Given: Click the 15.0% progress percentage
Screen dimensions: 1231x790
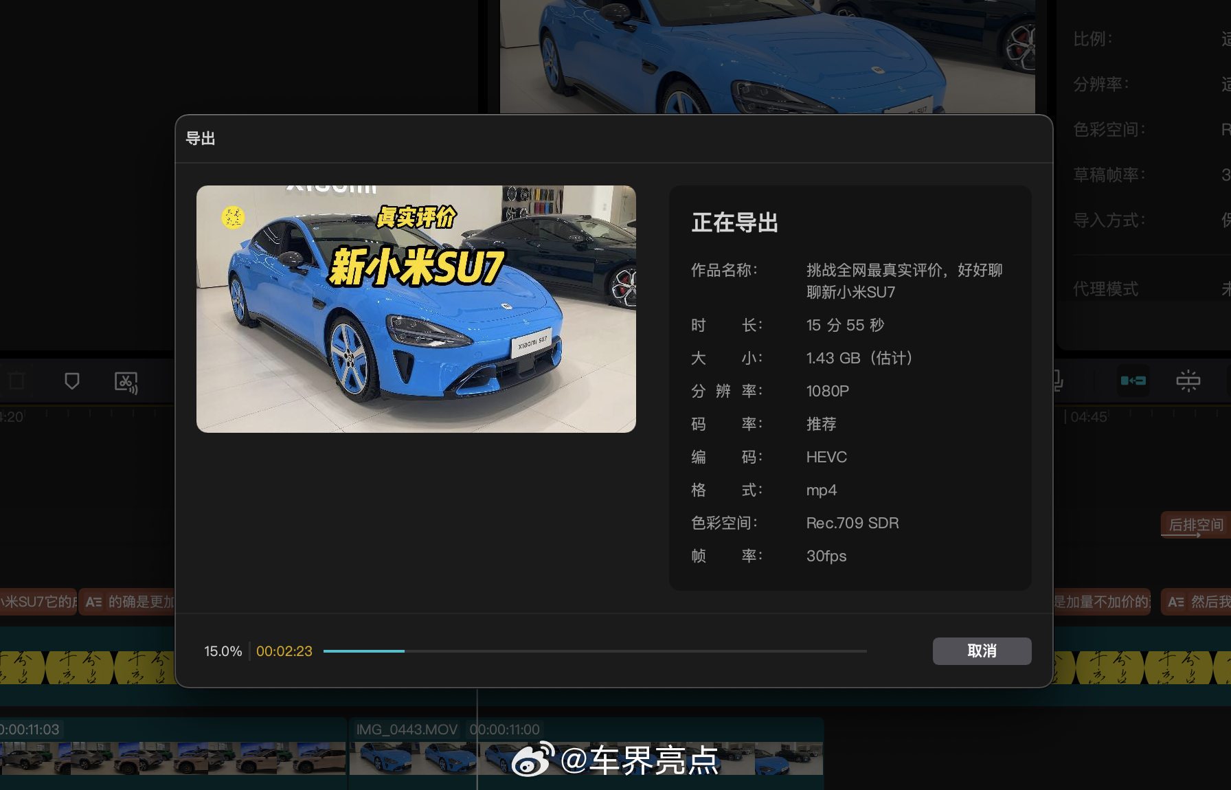Looking at the screenshot, I should point(223,651).
